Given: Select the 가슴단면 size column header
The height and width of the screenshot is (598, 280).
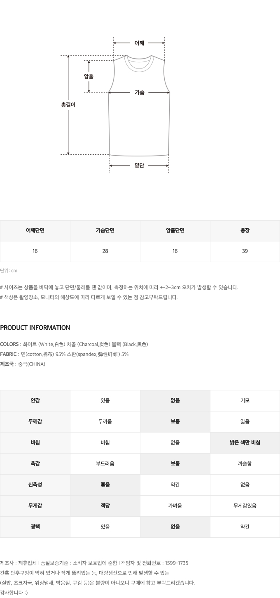Looking at the screenshot, I should pyautogui.click(x=105, y=231).
